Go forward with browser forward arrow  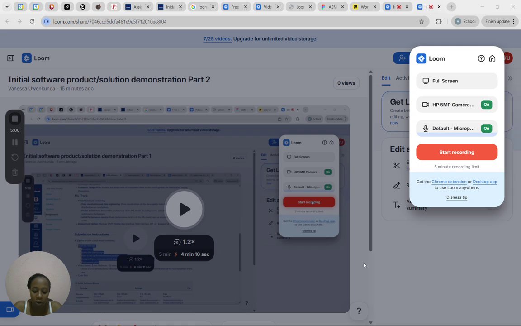click(19, 21)
